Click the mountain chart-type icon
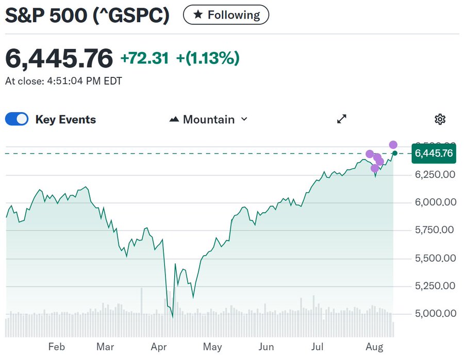Viewport: 464px width, 359px height. point(174,119)
